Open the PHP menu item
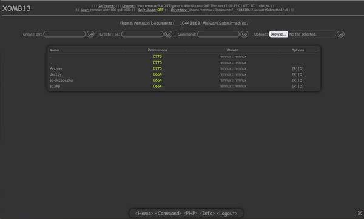364x219 pixels. (x=190, y=213)
